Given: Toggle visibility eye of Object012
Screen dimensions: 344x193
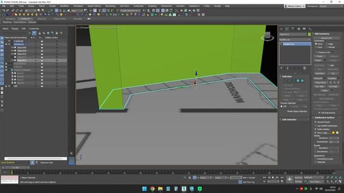Looking at the screenshot, I should coord(12,61).
